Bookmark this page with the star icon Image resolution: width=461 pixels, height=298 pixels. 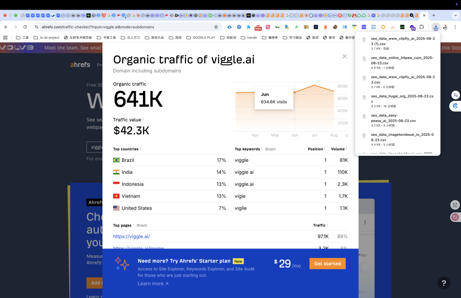pos(216,27)
